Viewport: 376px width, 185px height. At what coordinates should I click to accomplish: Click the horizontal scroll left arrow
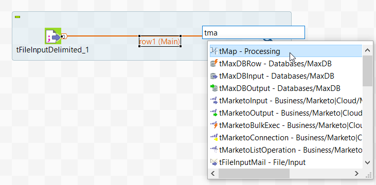213,173
